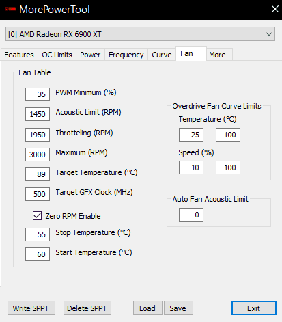
Task: Expand the AMD Radeon RX 6900 XT dropdown
Action: [x=140, y=34]
